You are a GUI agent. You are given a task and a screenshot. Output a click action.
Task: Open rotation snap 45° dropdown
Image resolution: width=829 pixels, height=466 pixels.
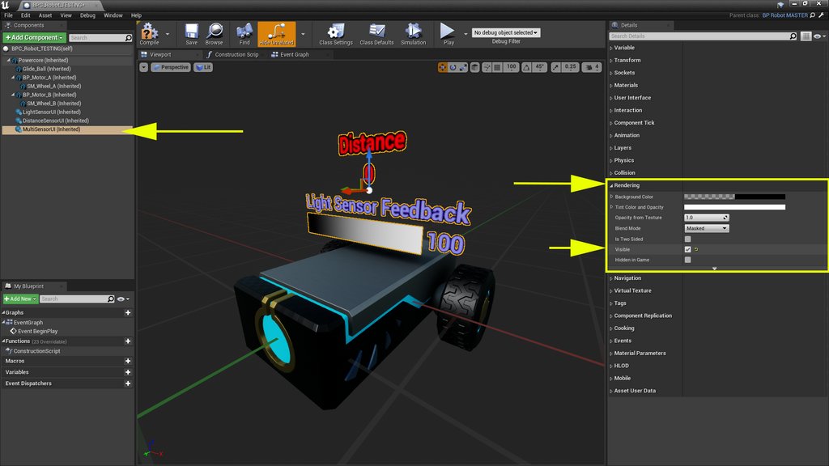(x=539, y=67)
